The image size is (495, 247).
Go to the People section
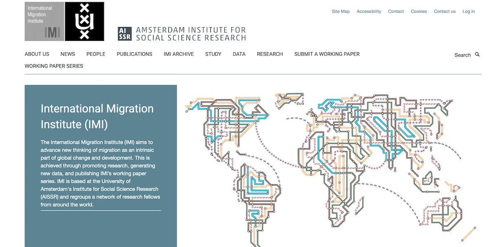point(96,54)
